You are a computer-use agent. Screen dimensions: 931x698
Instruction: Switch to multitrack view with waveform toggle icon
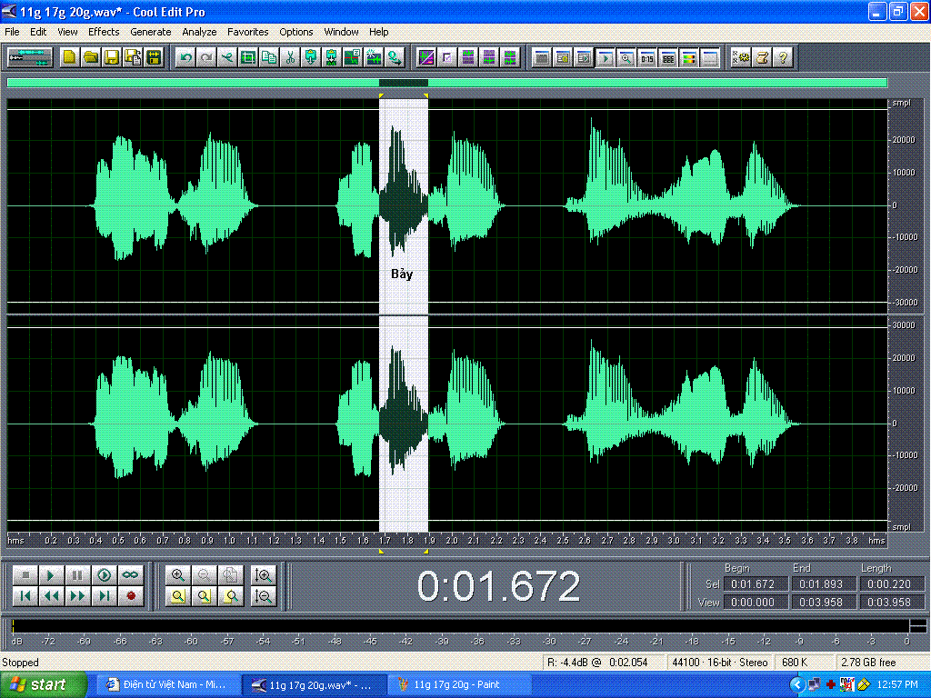30,57
